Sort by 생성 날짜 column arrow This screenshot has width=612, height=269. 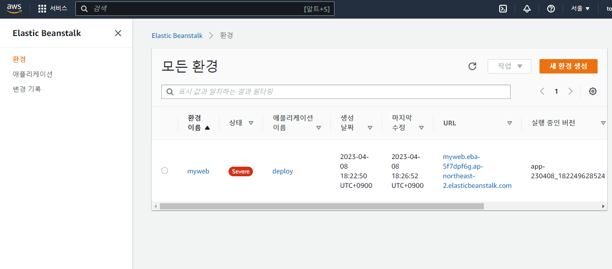pyautogui.click(x=370, y=128)
